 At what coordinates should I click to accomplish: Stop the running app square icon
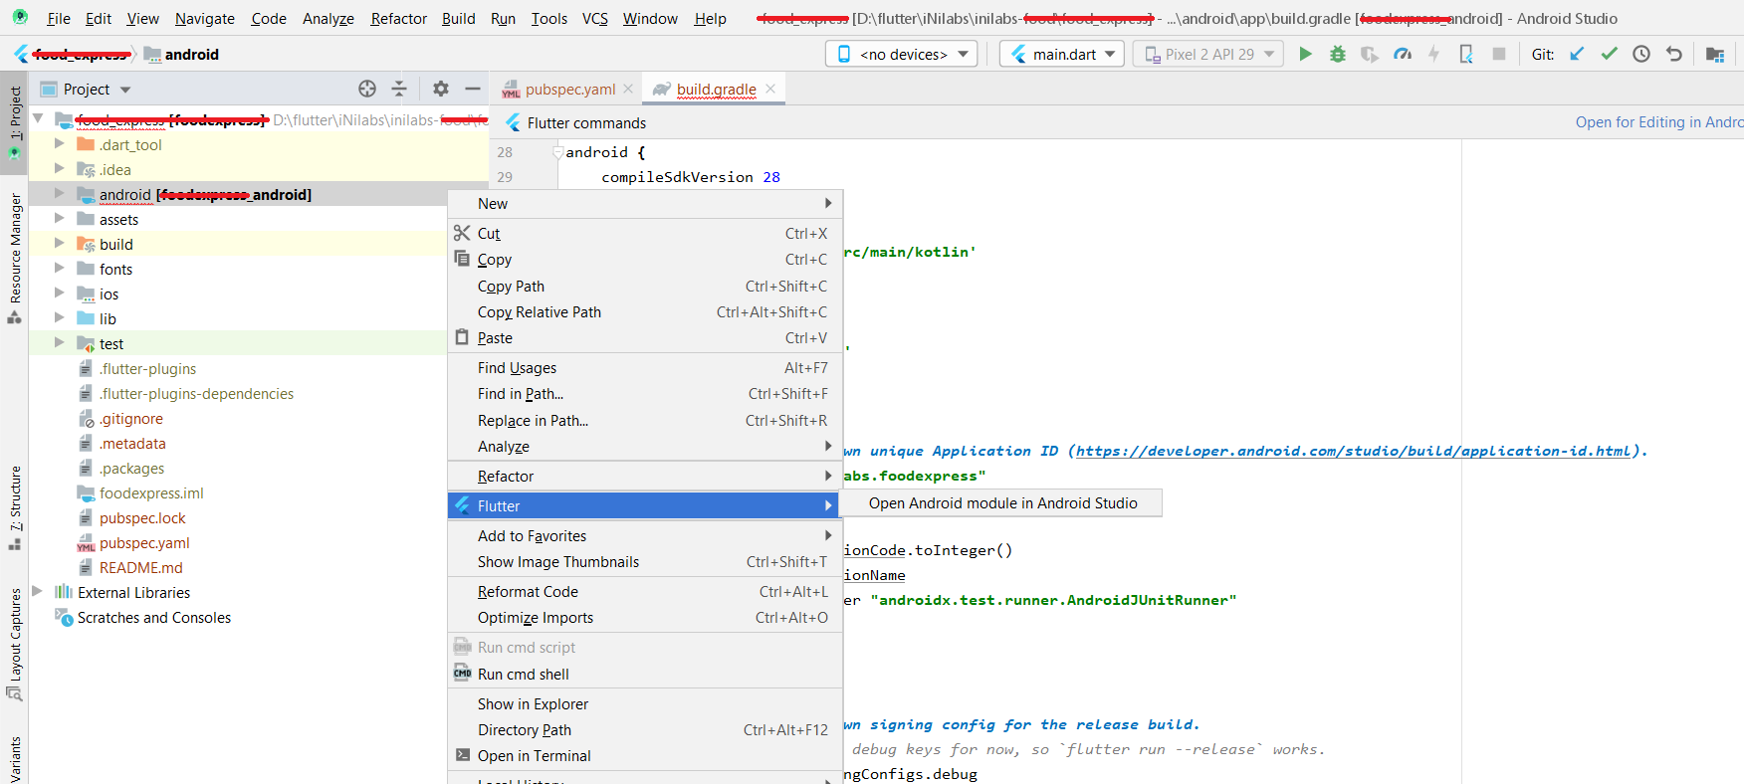tap(1499, 54)
